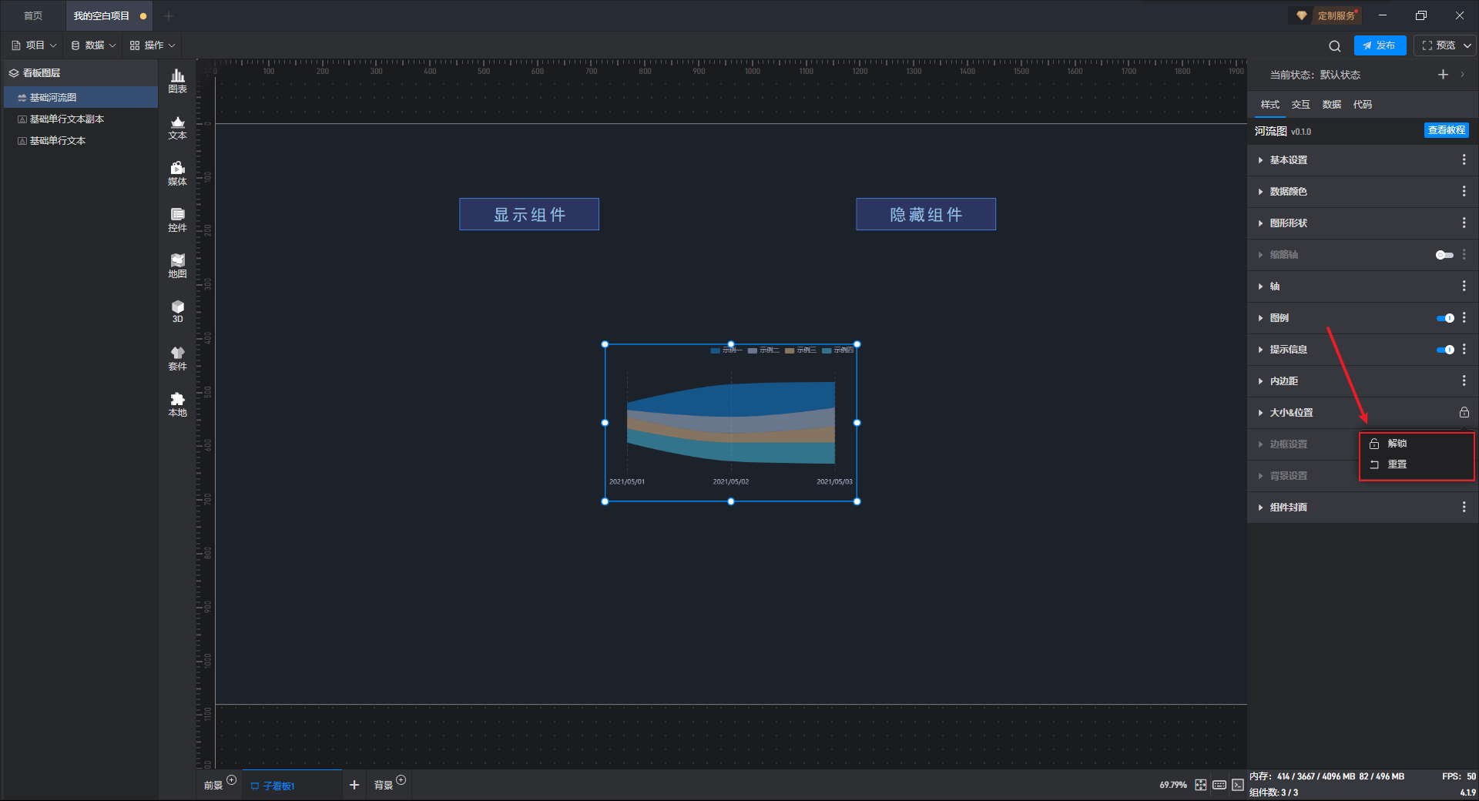Open the 媒体 media component category
Screen dimensions: 1479x801
pos(177,173)
